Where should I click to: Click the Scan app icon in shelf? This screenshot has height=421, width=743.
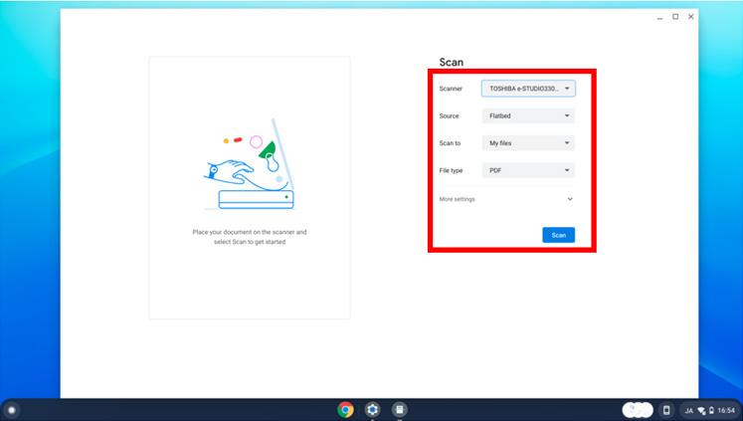[399, 409]
